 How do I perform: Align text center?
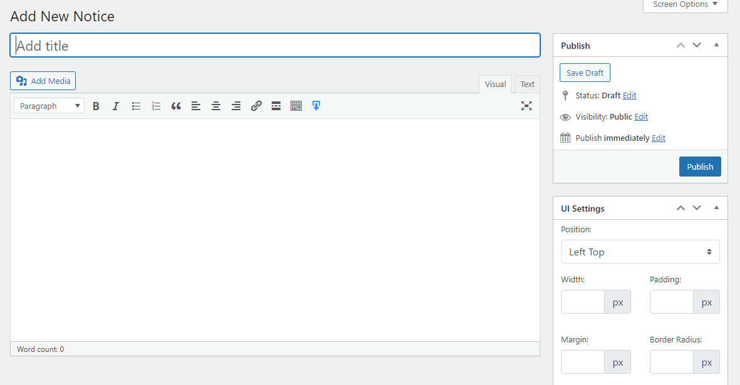[216, 106]
